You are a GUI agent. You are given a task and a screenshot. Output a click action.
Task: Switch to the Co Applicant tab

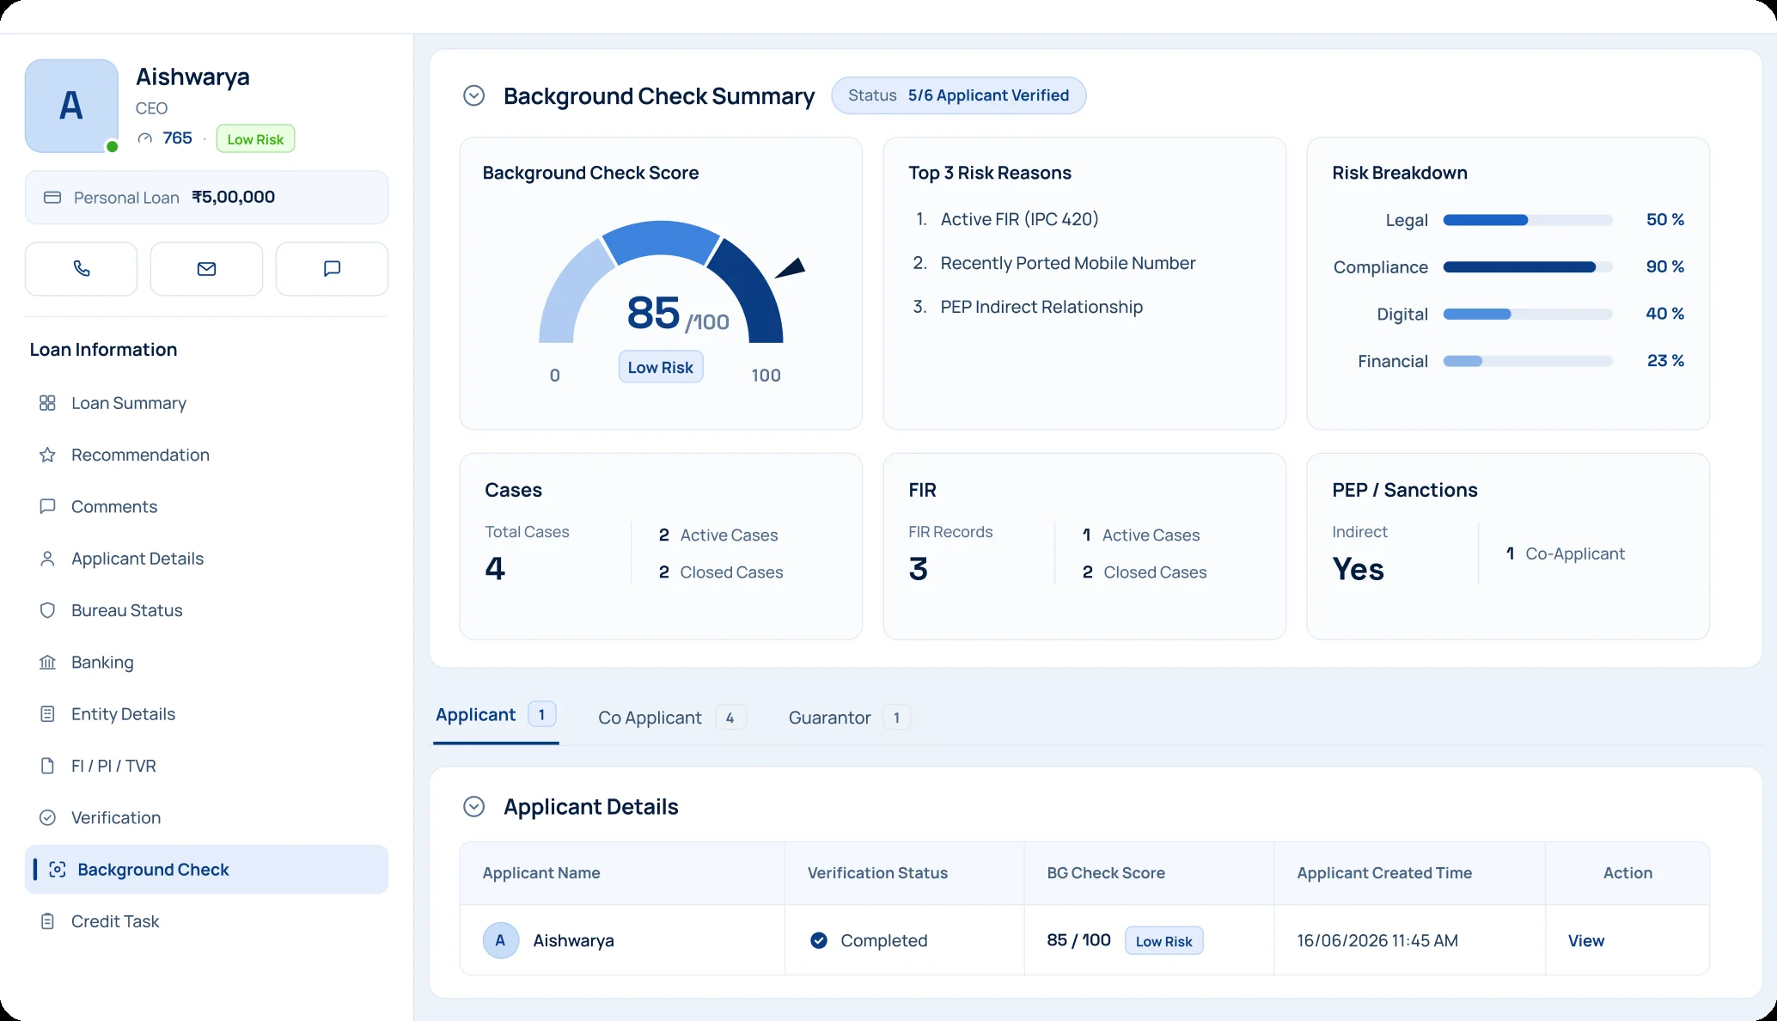tap(672, 718)
